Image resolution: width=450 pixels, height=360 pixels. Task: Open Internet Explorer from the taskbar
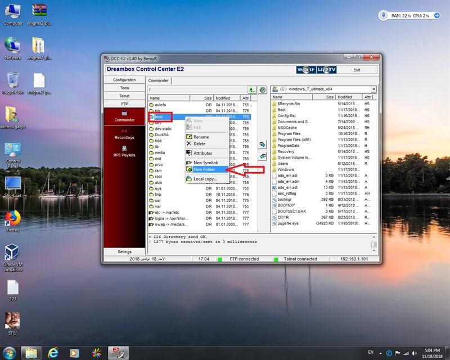click(53, 353)
